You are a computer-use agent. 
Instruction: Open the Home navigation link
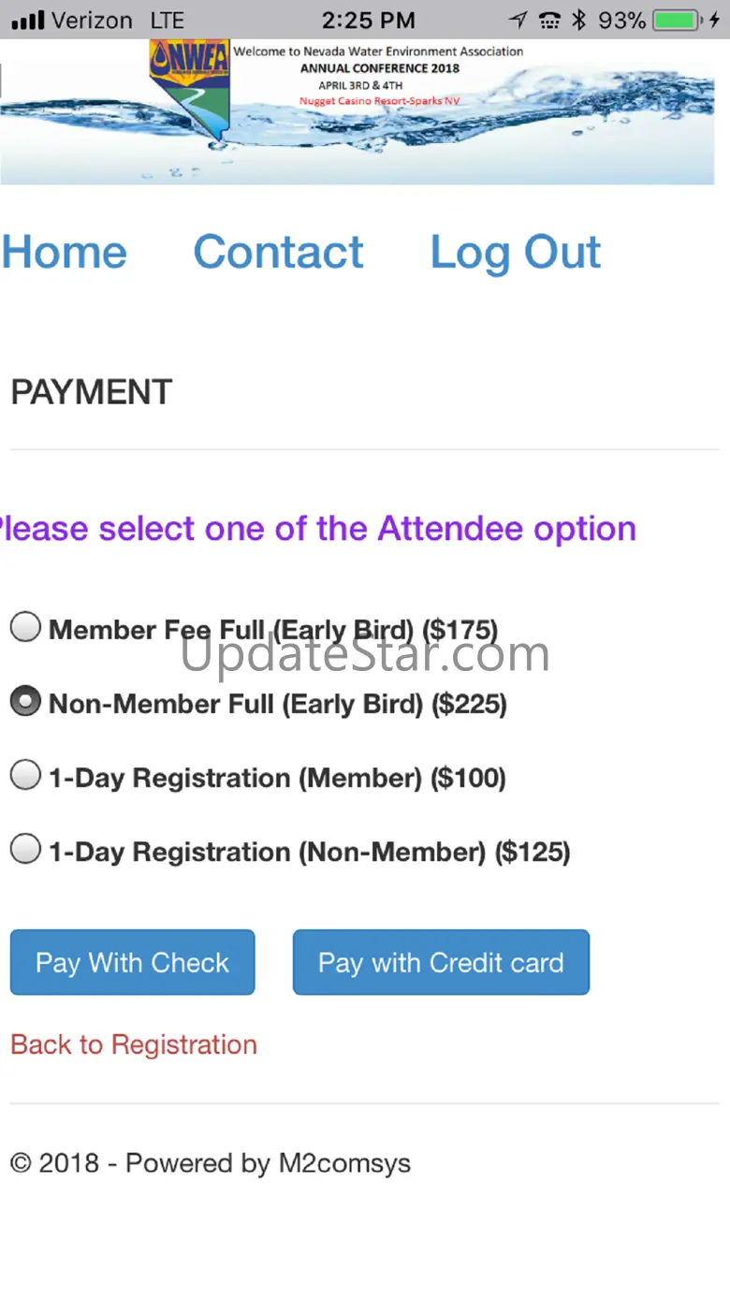click(64, 252)
